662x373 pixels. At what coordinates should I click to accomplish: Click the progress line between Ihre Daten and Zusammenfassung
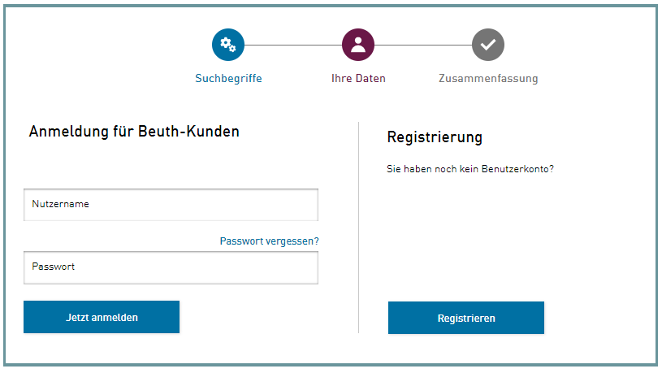(x=423, y=45)
